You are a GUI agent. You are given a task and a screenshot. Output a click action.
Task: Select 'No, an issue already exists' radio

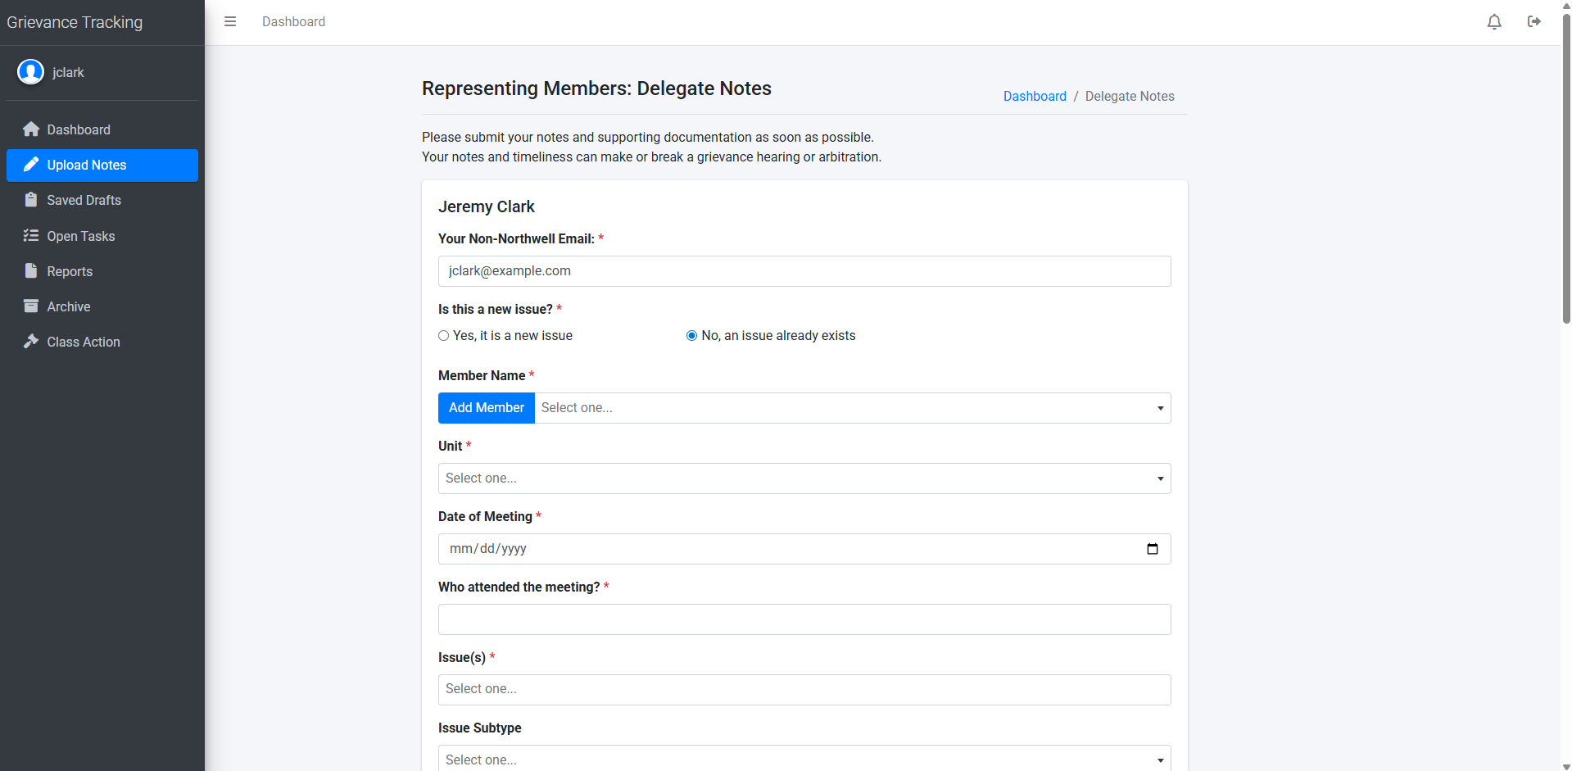pyautogui.click(x=691, y=336)
